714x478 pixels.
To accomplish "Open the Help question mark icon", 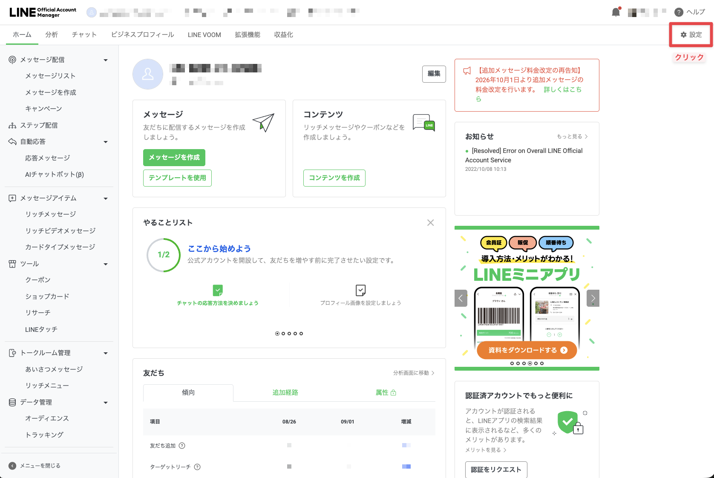I will click(679, 12).
